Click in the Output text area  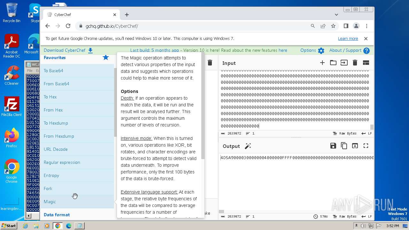(x=297, y=182)
